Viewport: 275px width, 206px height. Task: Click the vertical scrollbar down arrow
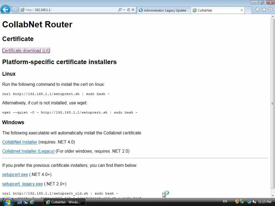coord(273,196)
